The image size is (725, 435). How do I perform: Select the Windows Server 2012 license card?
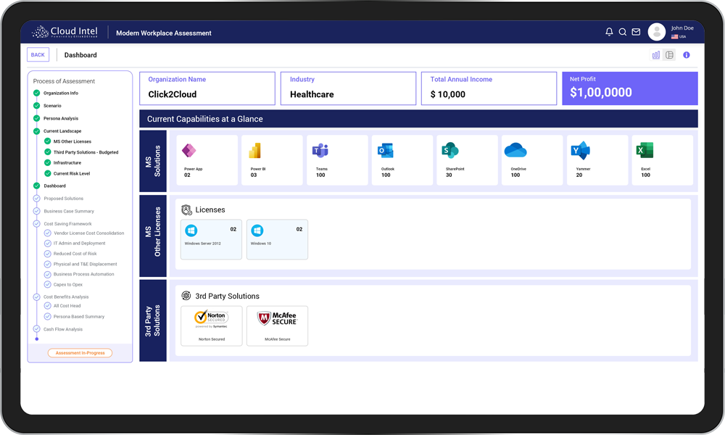click(211, 239)
